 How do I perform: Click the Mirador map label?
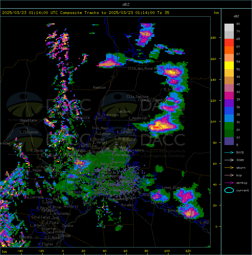point(128,205)
